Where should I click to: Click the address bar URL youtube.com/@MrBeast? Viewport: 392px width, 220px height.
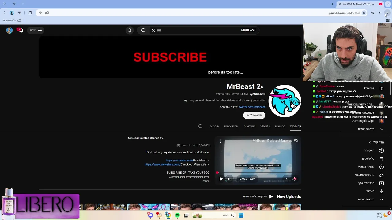(x=344, y=13)
